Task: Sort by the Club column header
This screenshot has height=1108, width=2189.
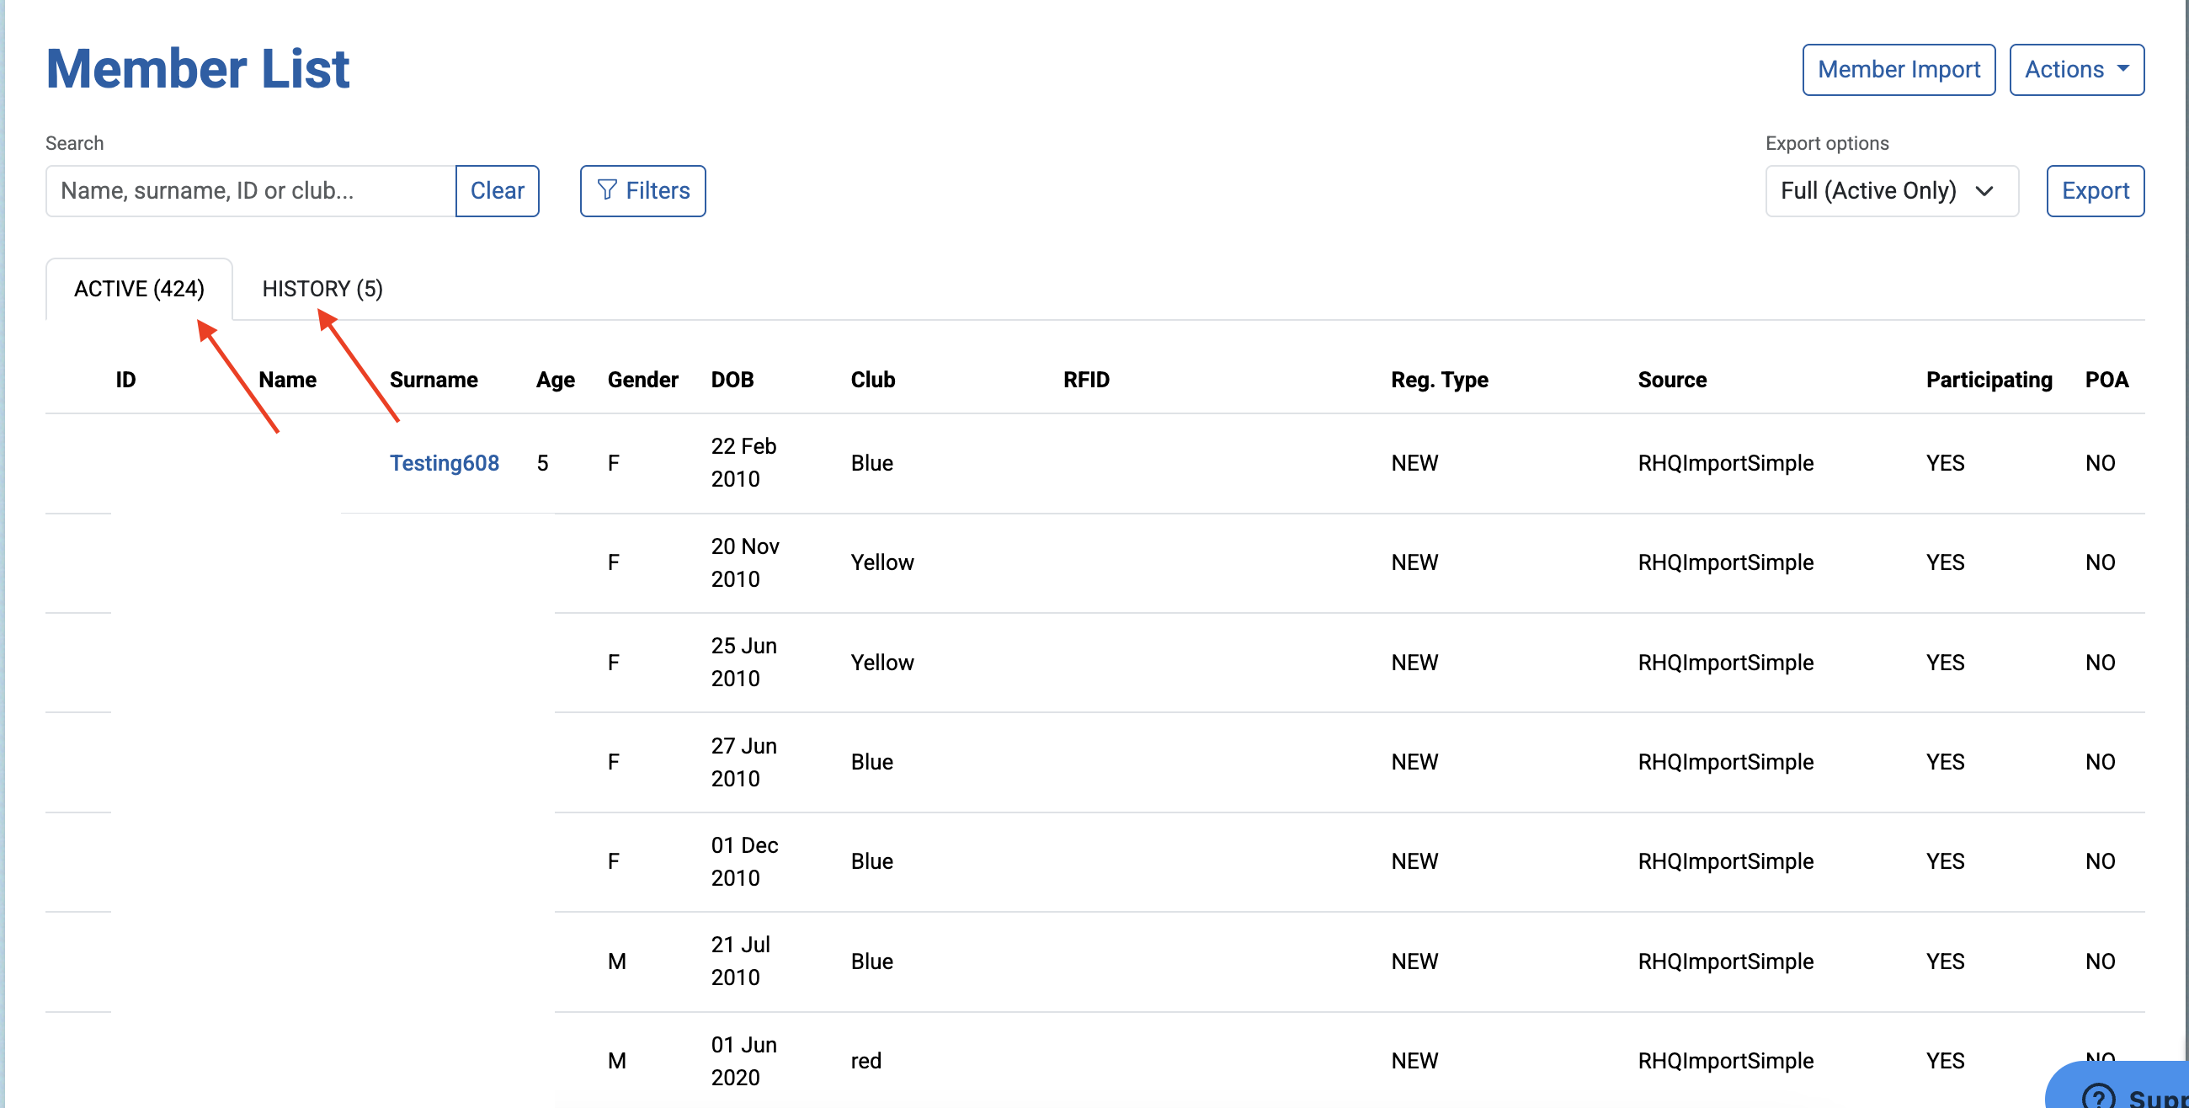Action: (873, 380)
